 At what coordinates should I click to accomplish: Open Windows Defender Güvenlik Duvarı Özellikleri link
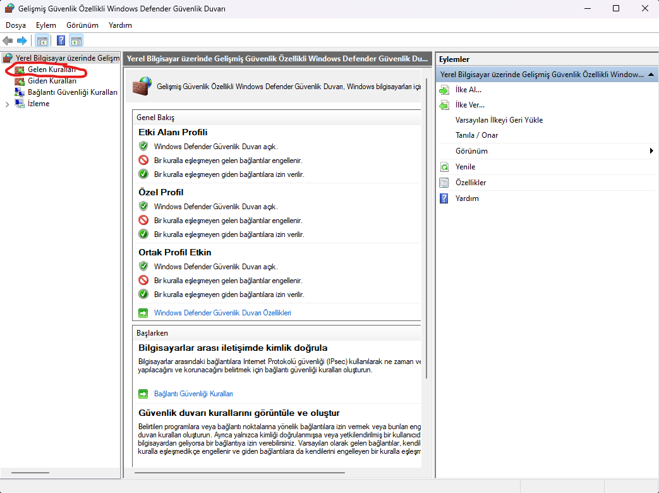222,313
